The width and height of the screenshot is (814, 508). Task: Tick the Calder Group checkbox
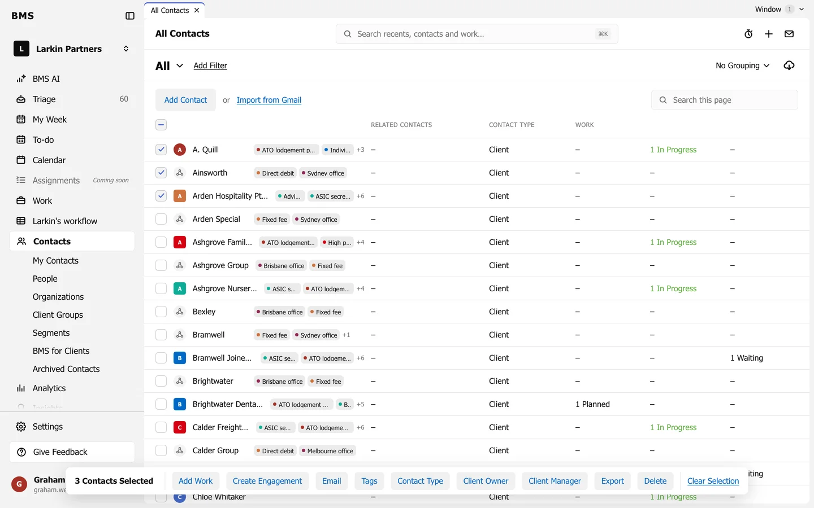click(161, 450)
